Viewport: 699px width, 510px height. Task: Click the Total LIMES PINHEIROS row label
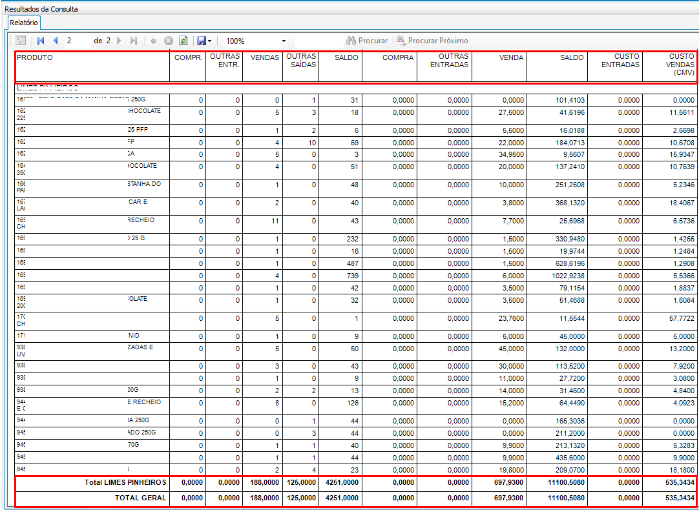[126, 483]
